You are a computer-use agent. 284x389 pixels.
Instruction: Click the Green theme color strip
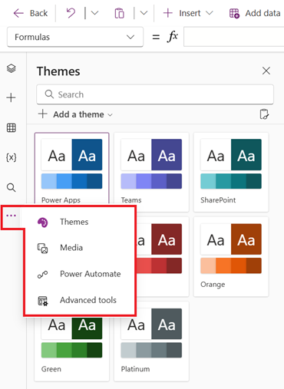[x=71, y=350]
